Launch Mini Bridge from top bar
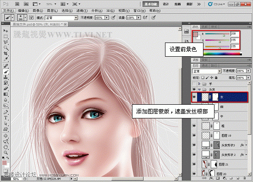The image size is (253, 182). (x=26, y=4)
